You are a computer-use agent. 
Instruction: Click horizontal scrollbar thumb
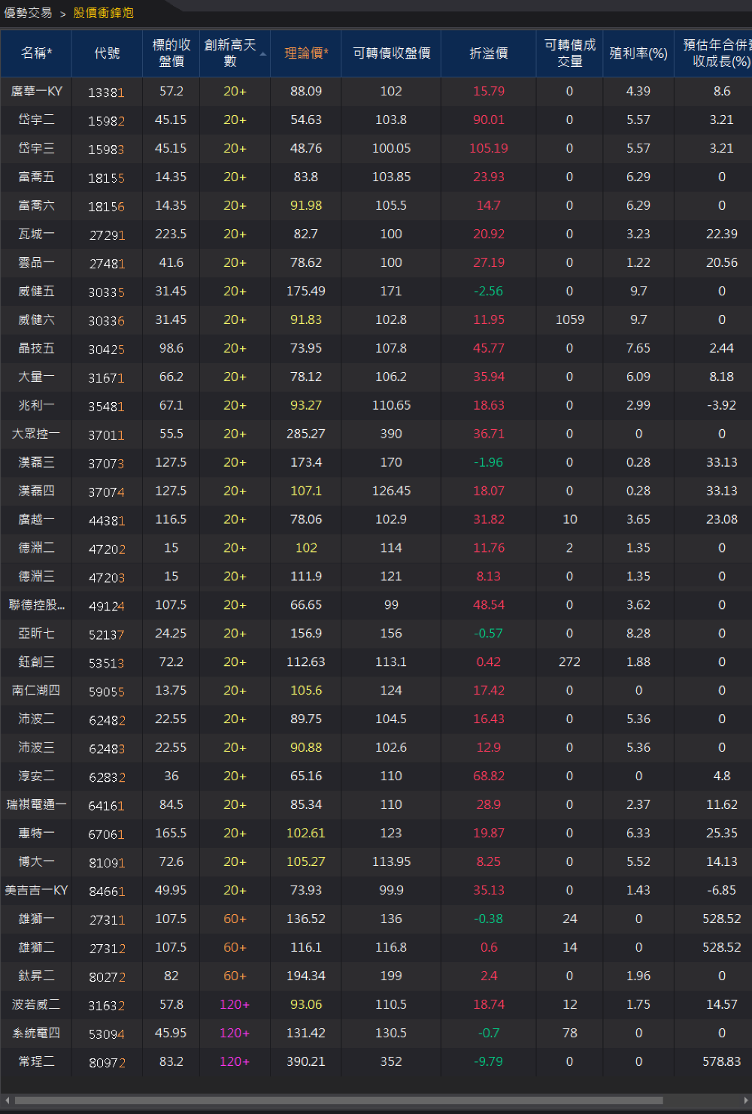point(338,1100)
